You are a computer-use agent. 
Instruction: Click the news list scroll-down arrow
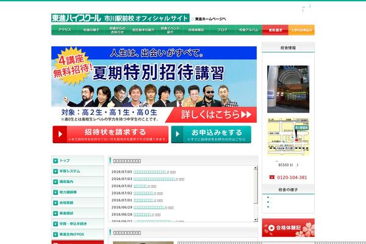(256, 220)
